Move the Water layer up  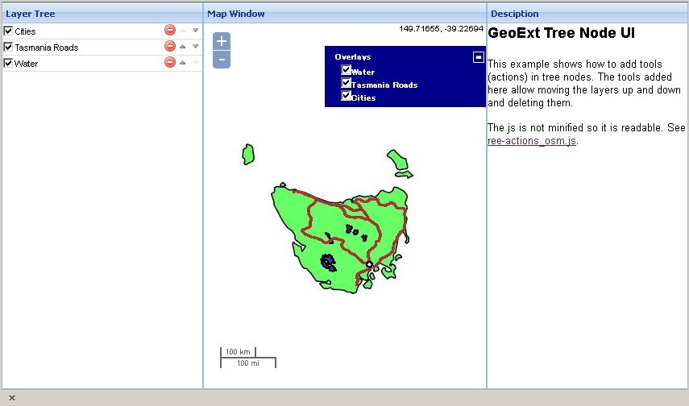[183, 63]
